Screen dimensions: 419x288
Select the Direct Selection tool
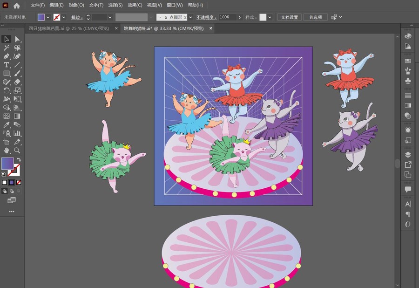coord(17,39)
